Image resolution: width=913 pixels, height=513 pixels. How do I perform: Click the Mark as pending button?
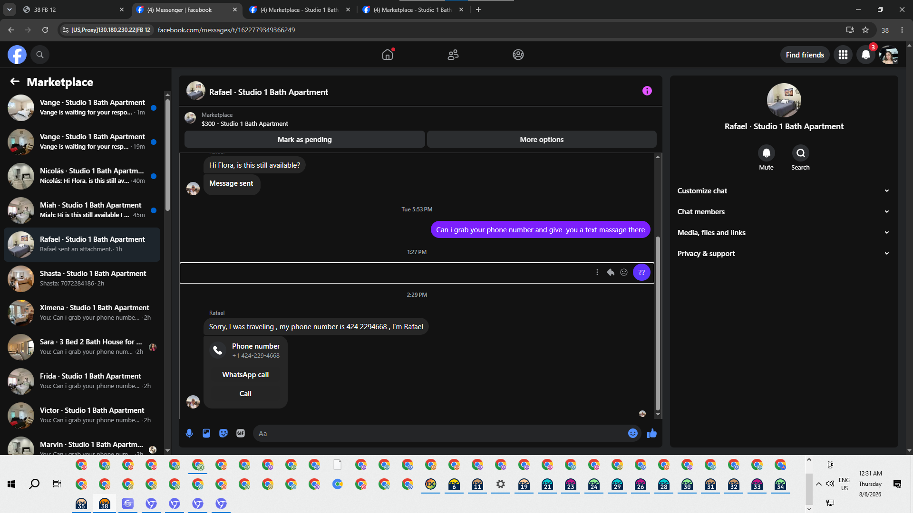pos(305,140)
